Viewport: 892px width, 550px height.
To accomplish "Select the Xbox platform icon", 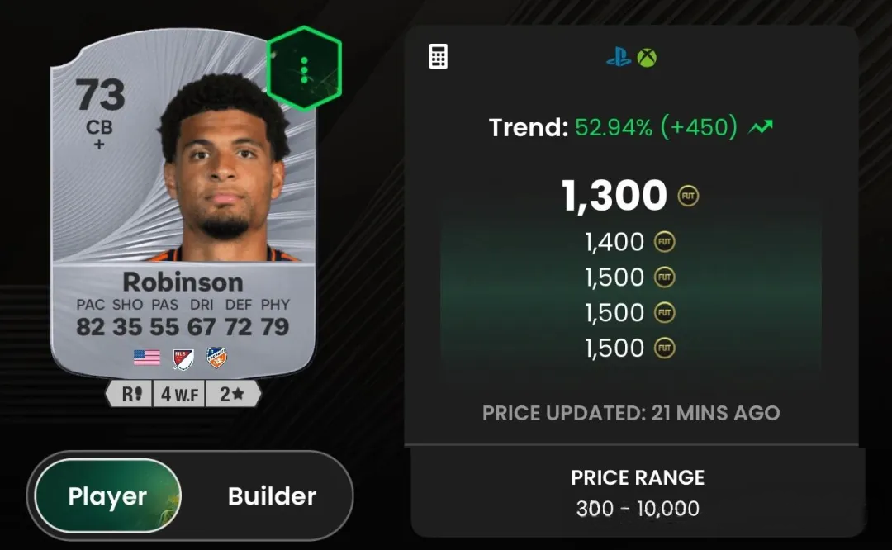I will (647, 58).
